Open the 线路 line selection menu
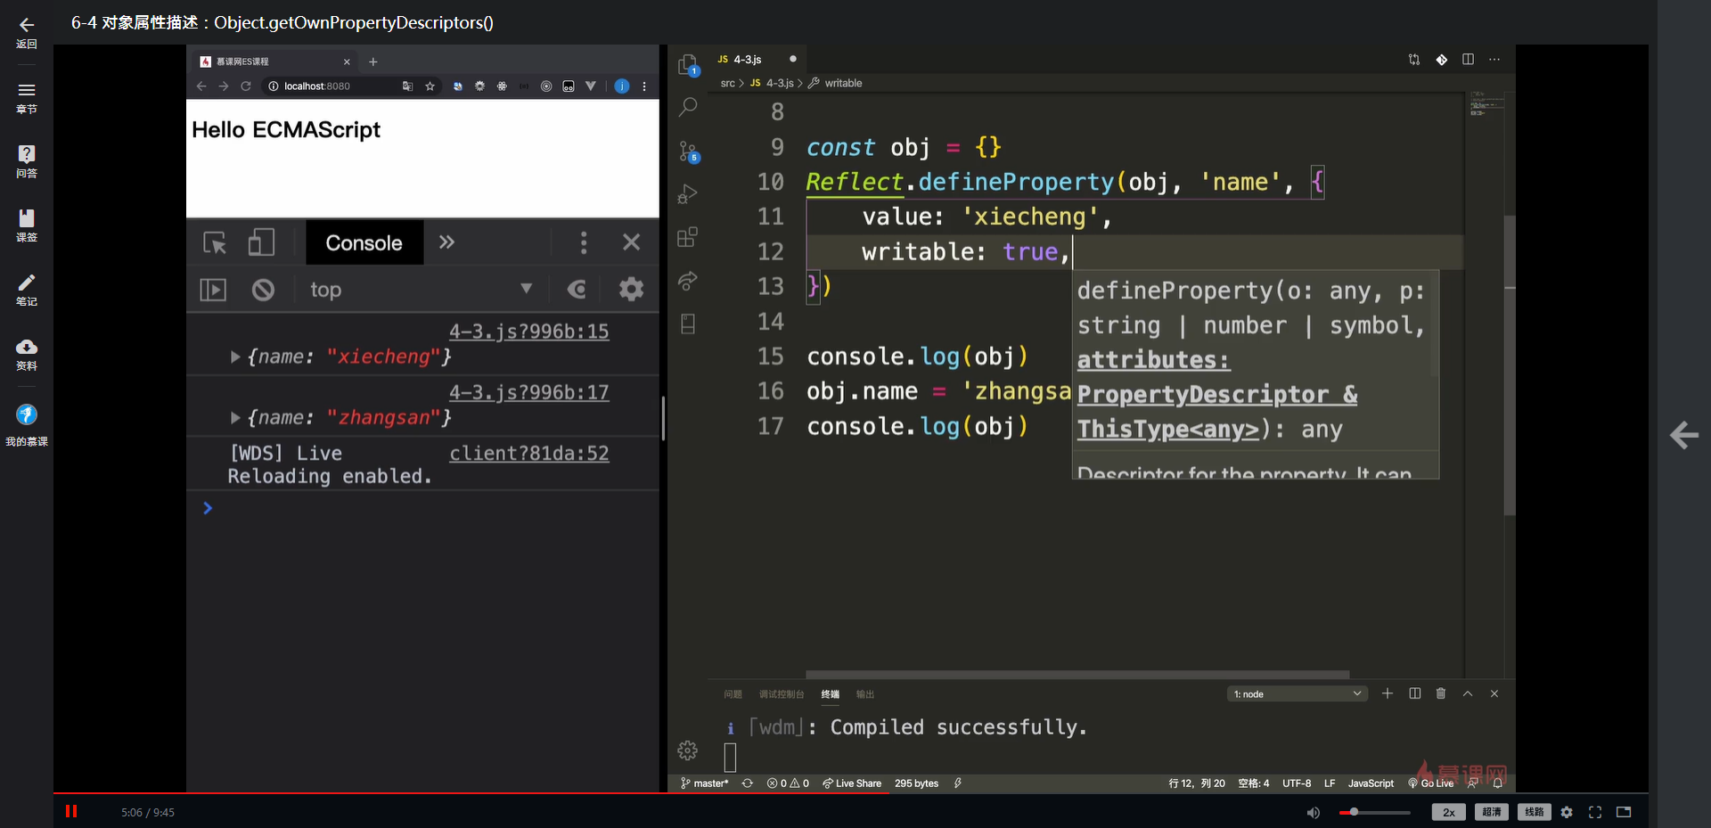 click(x=1534, y=812)
